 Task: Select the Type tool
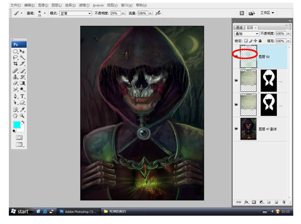coord(22,96)
